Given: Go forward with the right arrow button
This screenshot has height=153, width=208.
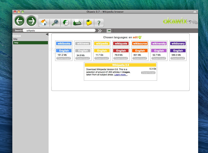Looking at the screenshot, I should (31, 21).
